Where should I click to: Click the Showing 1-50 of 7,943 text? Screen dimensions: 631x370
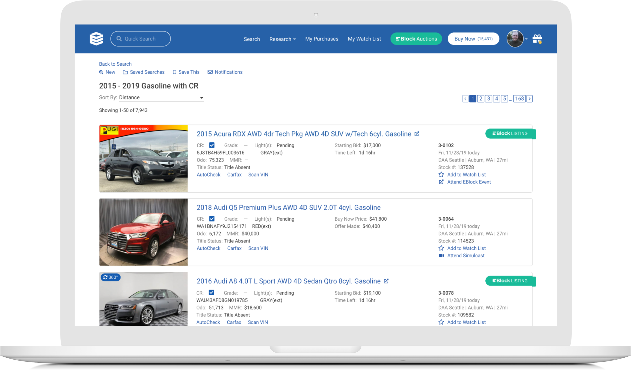(x=123, y=110)
